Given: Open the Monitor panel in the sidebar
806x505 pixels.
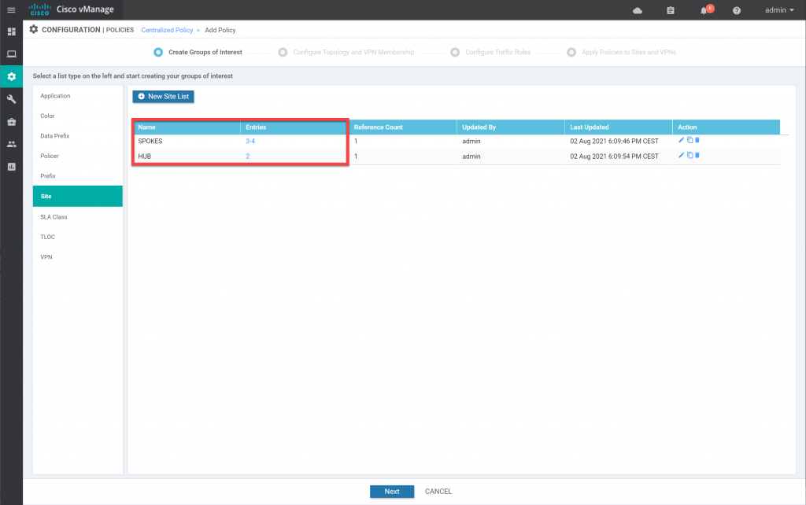Looking at the screenshot, I should (x=11, y=53).
